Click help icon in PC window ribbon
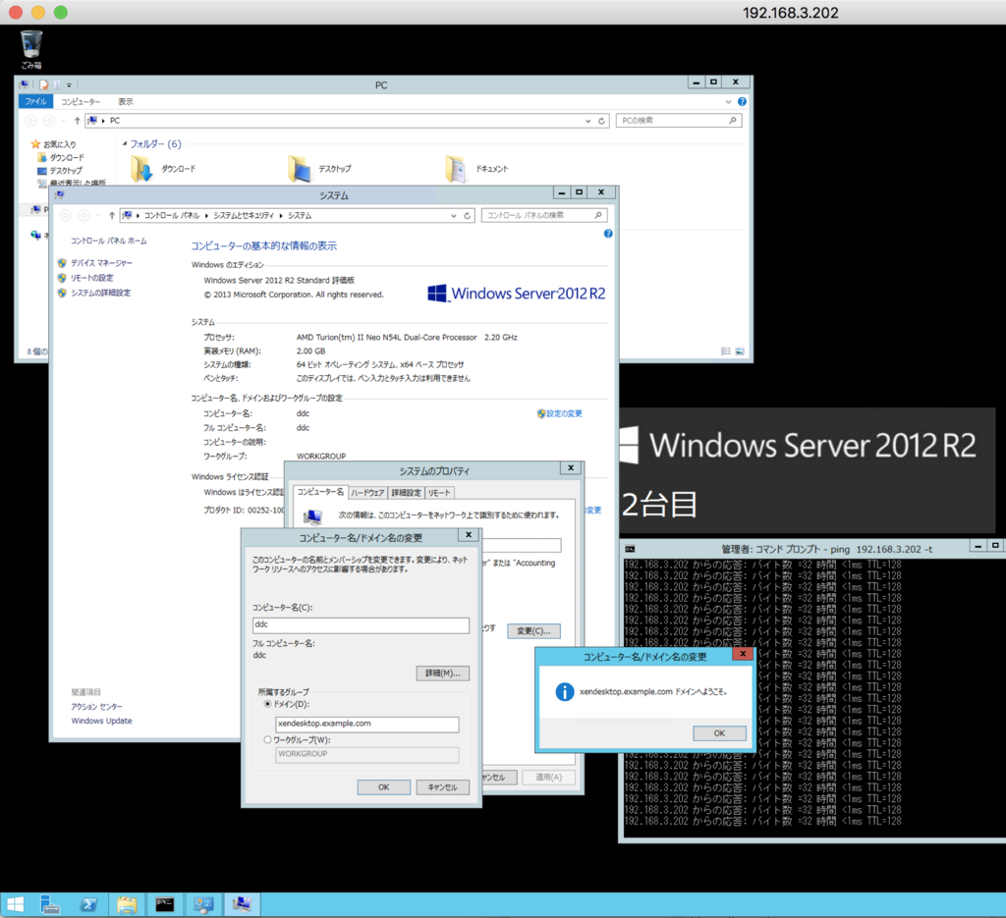1006x918 pixels. (x=742, y=101)
